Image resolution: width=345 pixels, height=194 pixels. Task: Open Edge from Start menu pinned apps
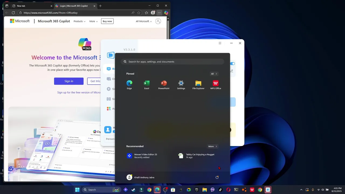pyautogui.click(x=129, y=85)
